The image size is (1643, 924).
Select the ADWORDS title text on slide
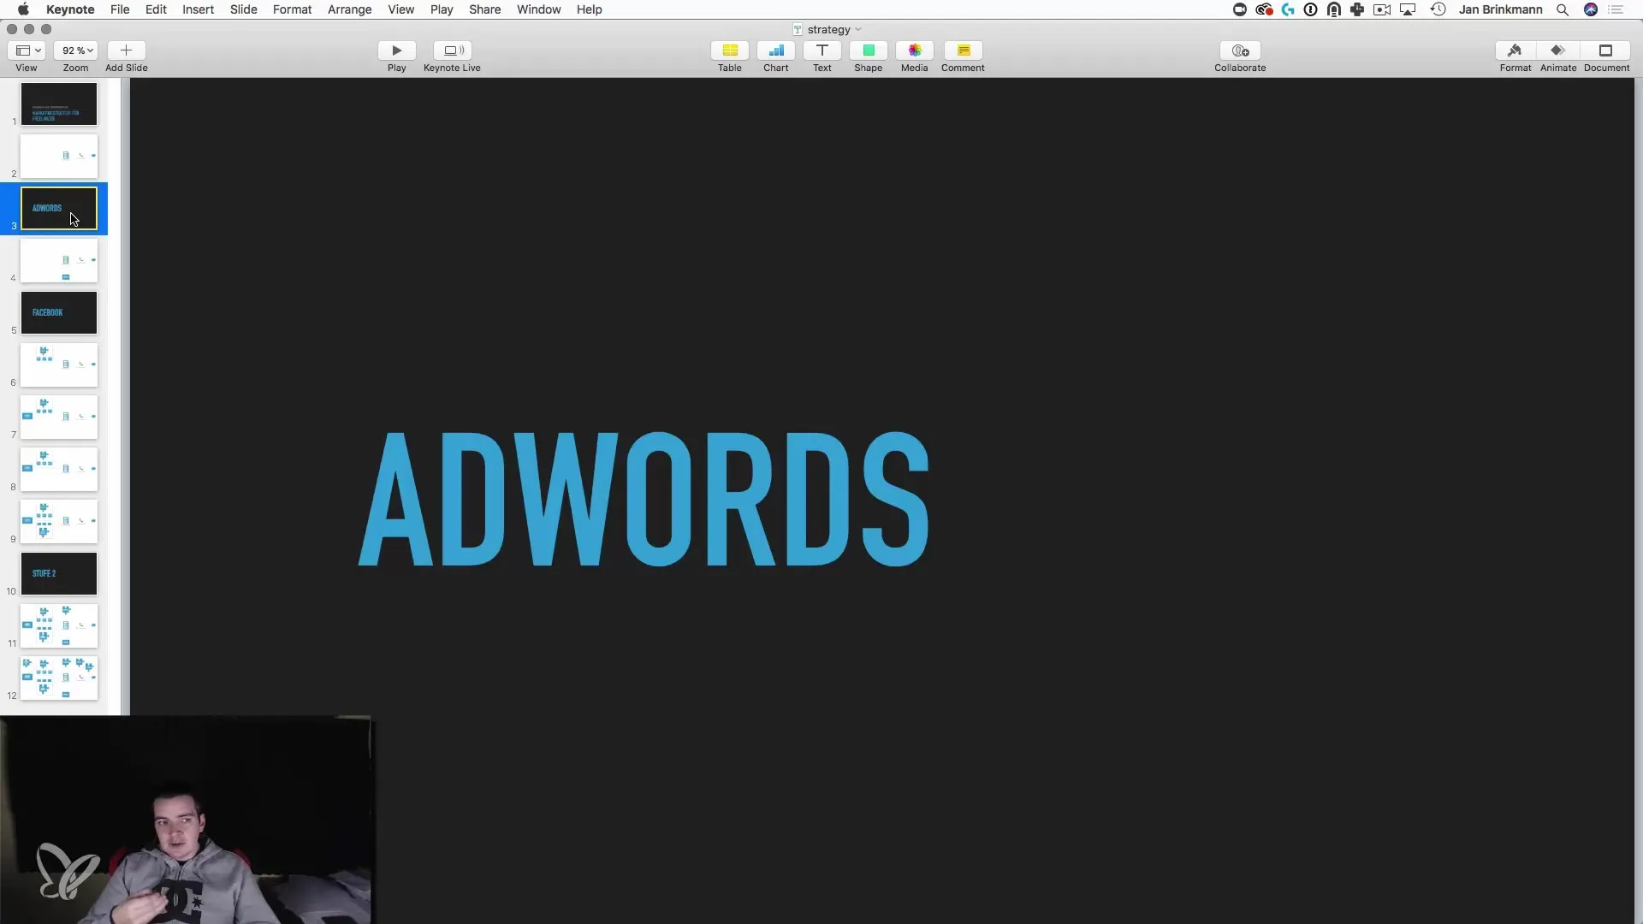[x=644, y=499]
